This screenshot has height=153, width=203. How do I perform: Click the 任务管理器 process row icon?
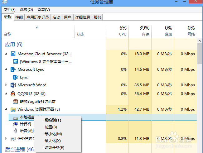pos(13,139)
